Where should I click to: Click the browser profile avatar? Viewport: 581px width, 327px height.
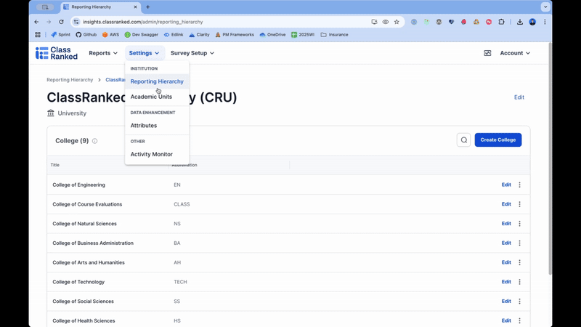(532, 22)
